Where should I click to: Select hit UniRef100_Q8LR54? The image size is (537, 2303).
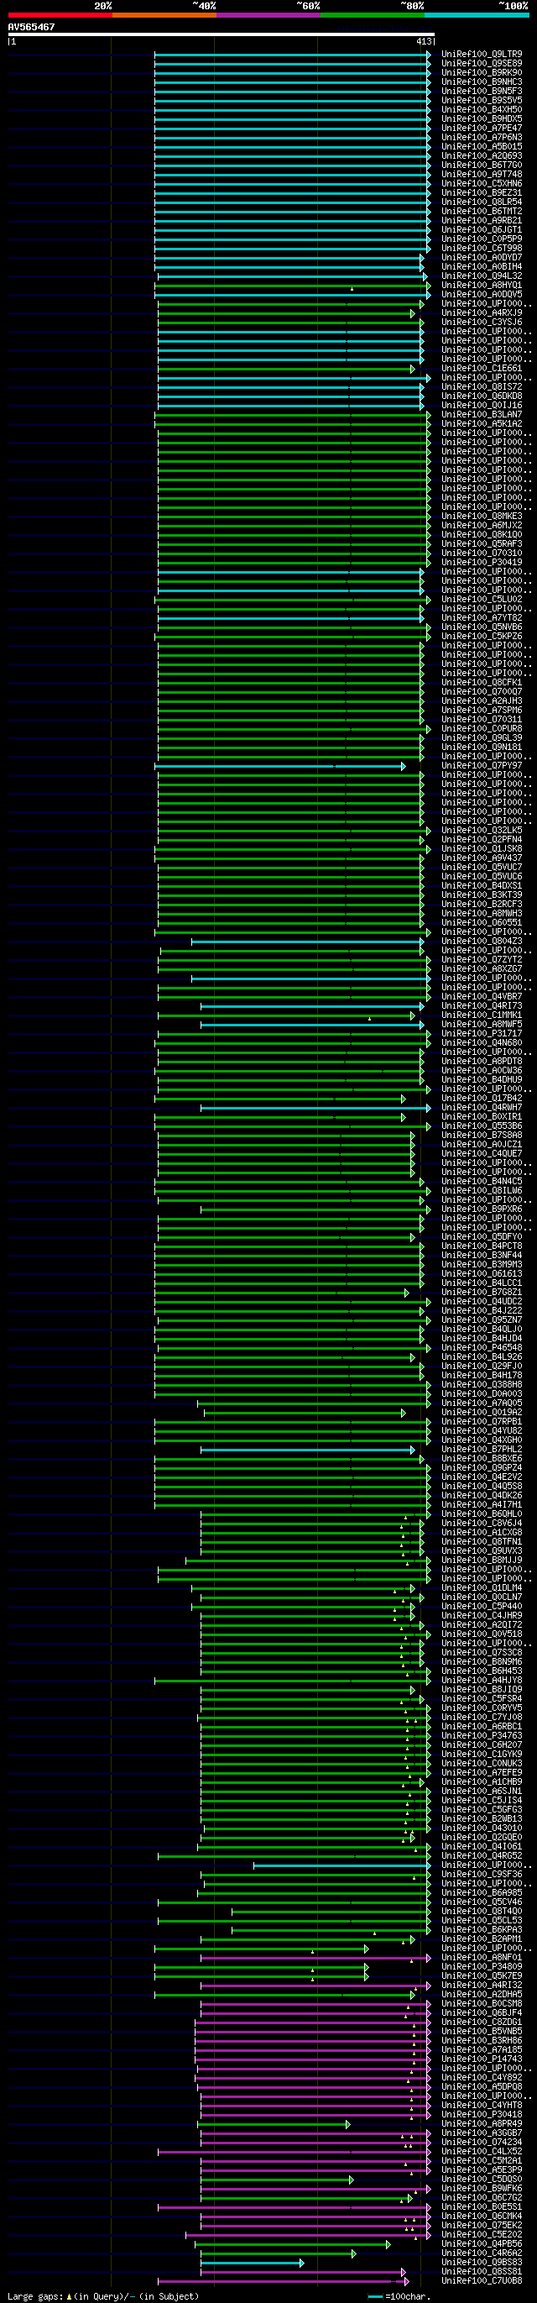coord(482,202)
